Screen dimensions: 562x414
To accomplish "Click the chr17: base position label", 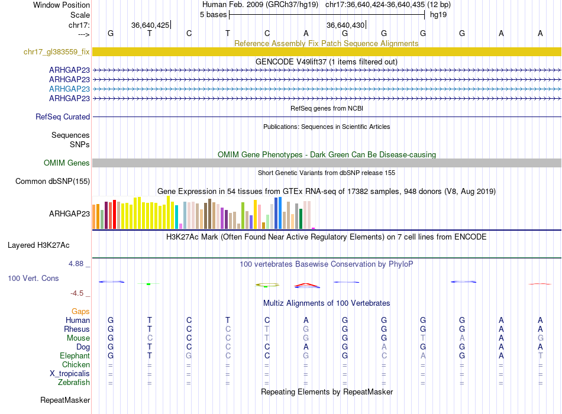I will 79,25.
